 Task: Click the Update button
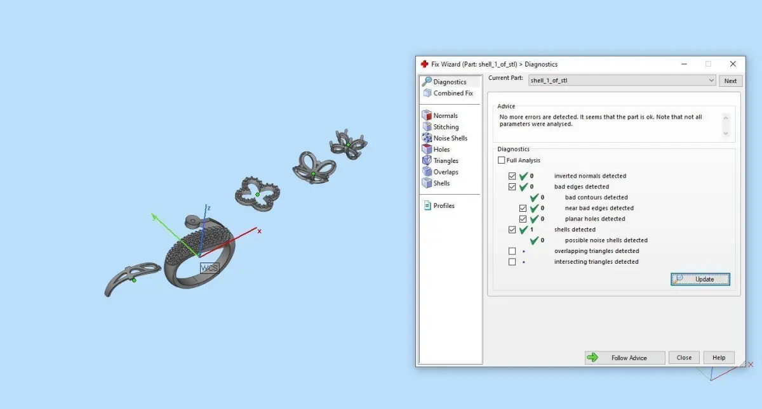[x=700, y=279]
